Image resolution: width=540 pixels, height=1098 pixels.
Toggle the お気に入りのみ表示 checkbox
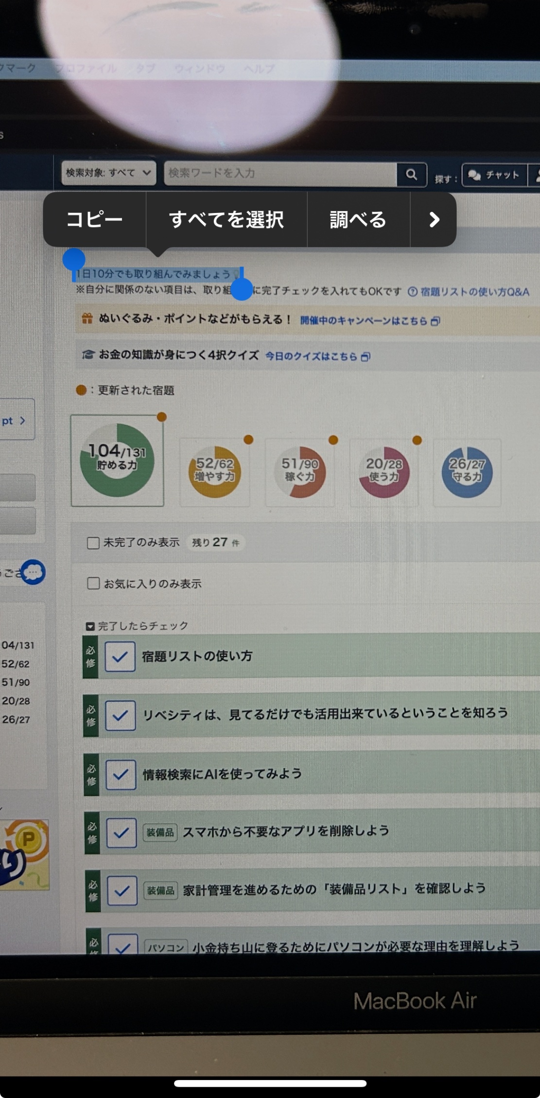[x=93, y=583]
